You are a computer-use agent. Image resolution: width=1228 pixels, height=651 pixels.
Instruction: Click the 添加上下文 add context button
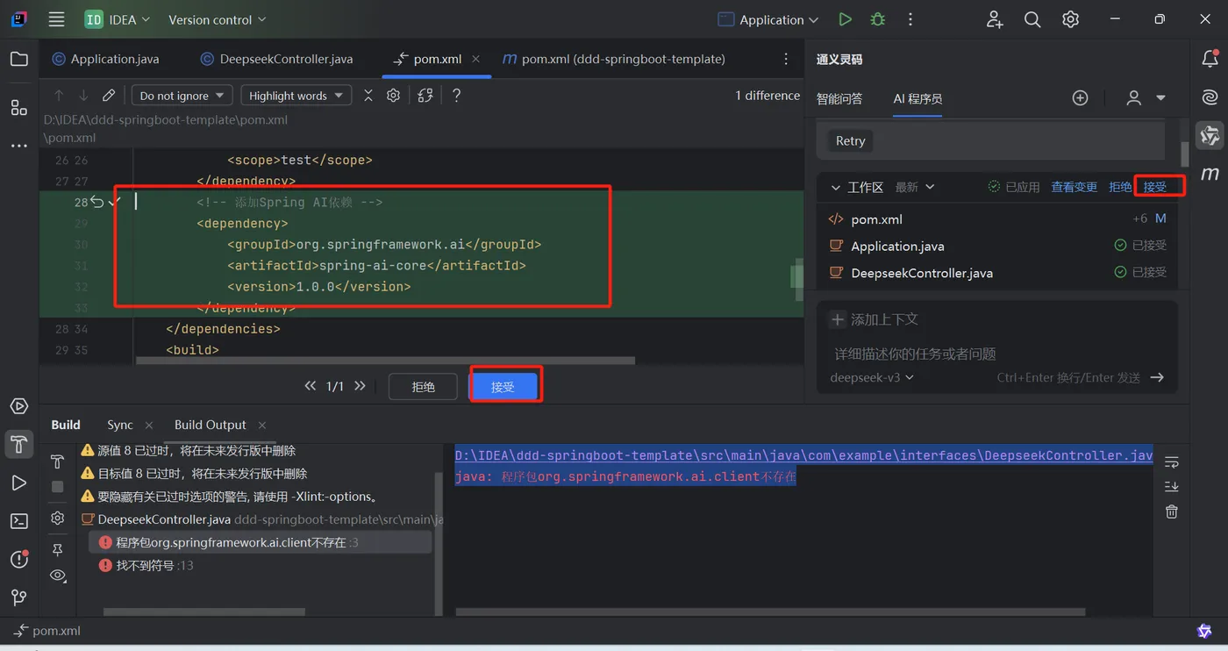(875, 319)
